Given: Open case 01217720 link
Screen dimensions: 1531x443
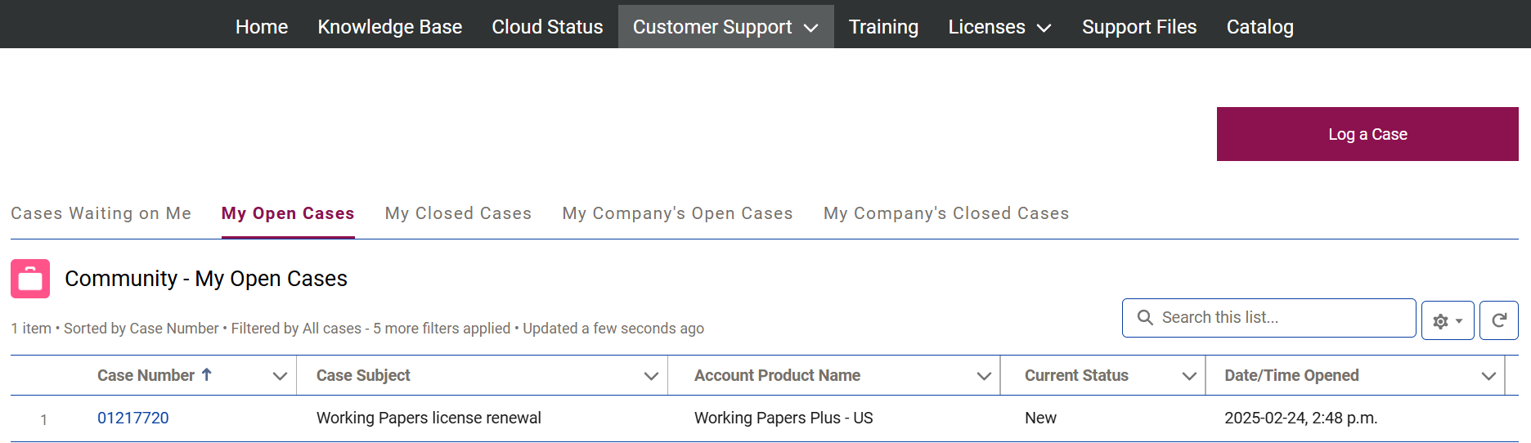Looking at the screenshot, I should point(132,418).
